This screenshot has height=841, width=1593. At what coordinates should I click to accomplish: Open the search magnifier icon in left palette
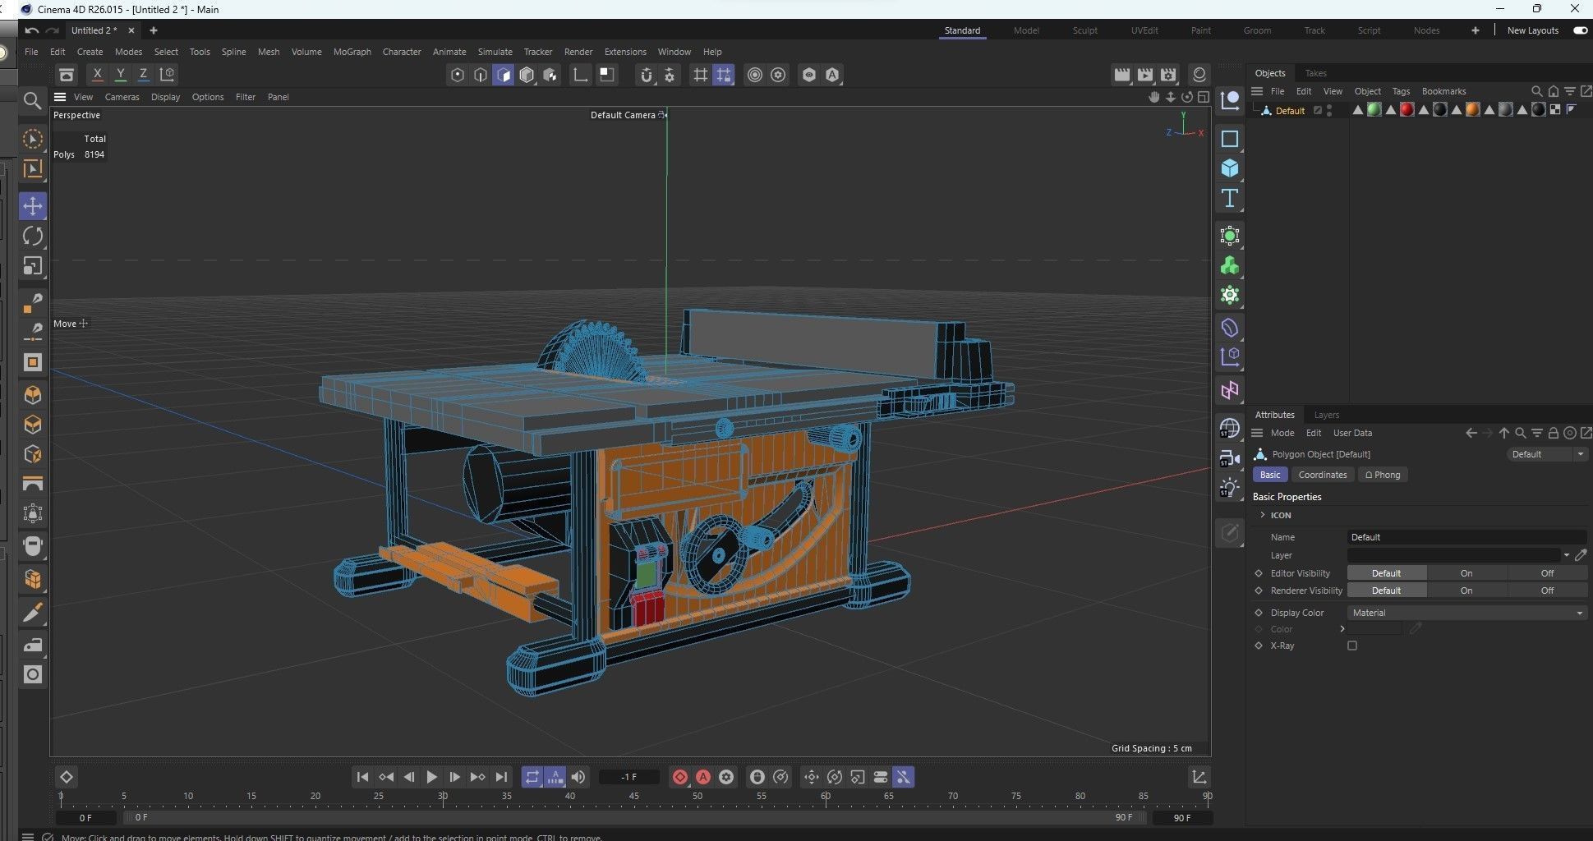[x=32, y=100]
